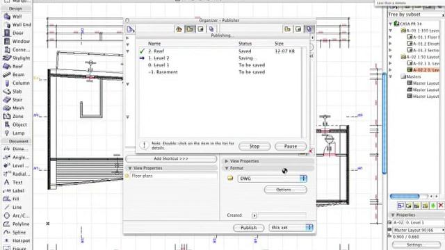Switch left Organizer pane to View Map (folder icon)
This screenshot has height=250, width=445.
pyautogui.click(x=190, y=29)
